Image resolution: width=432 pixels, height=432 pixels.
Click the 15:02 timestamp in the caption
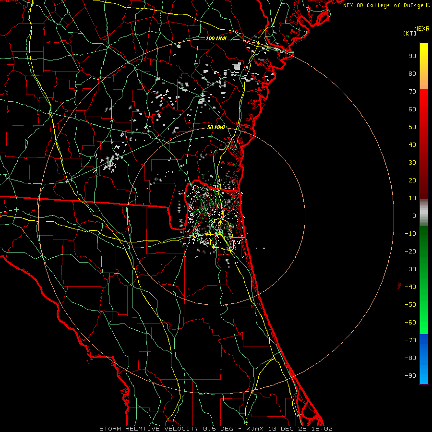click(x=322, y=429)
